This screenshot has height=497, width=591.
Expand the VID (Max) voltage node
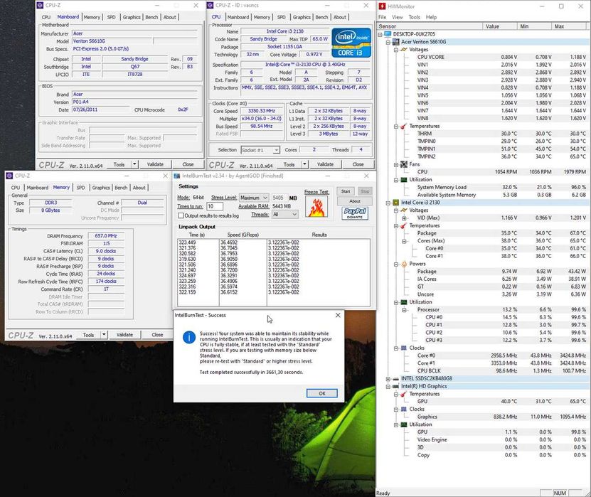pyautogui.click(x=404, y=218)
